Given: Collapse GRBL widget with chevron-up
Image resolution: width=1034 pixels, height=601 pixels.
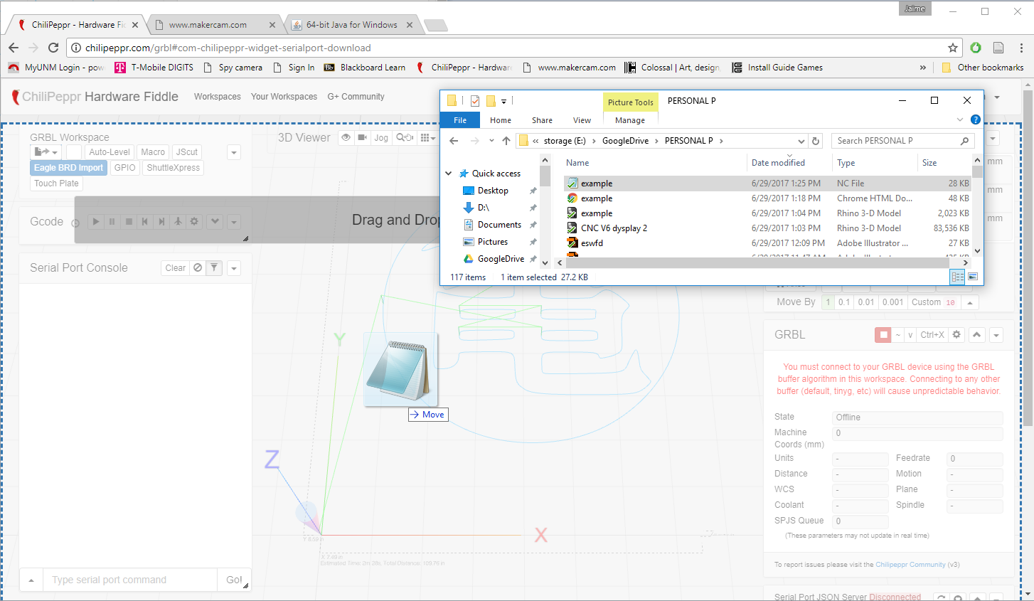Looking at the screenshot, I should (977, 335).
